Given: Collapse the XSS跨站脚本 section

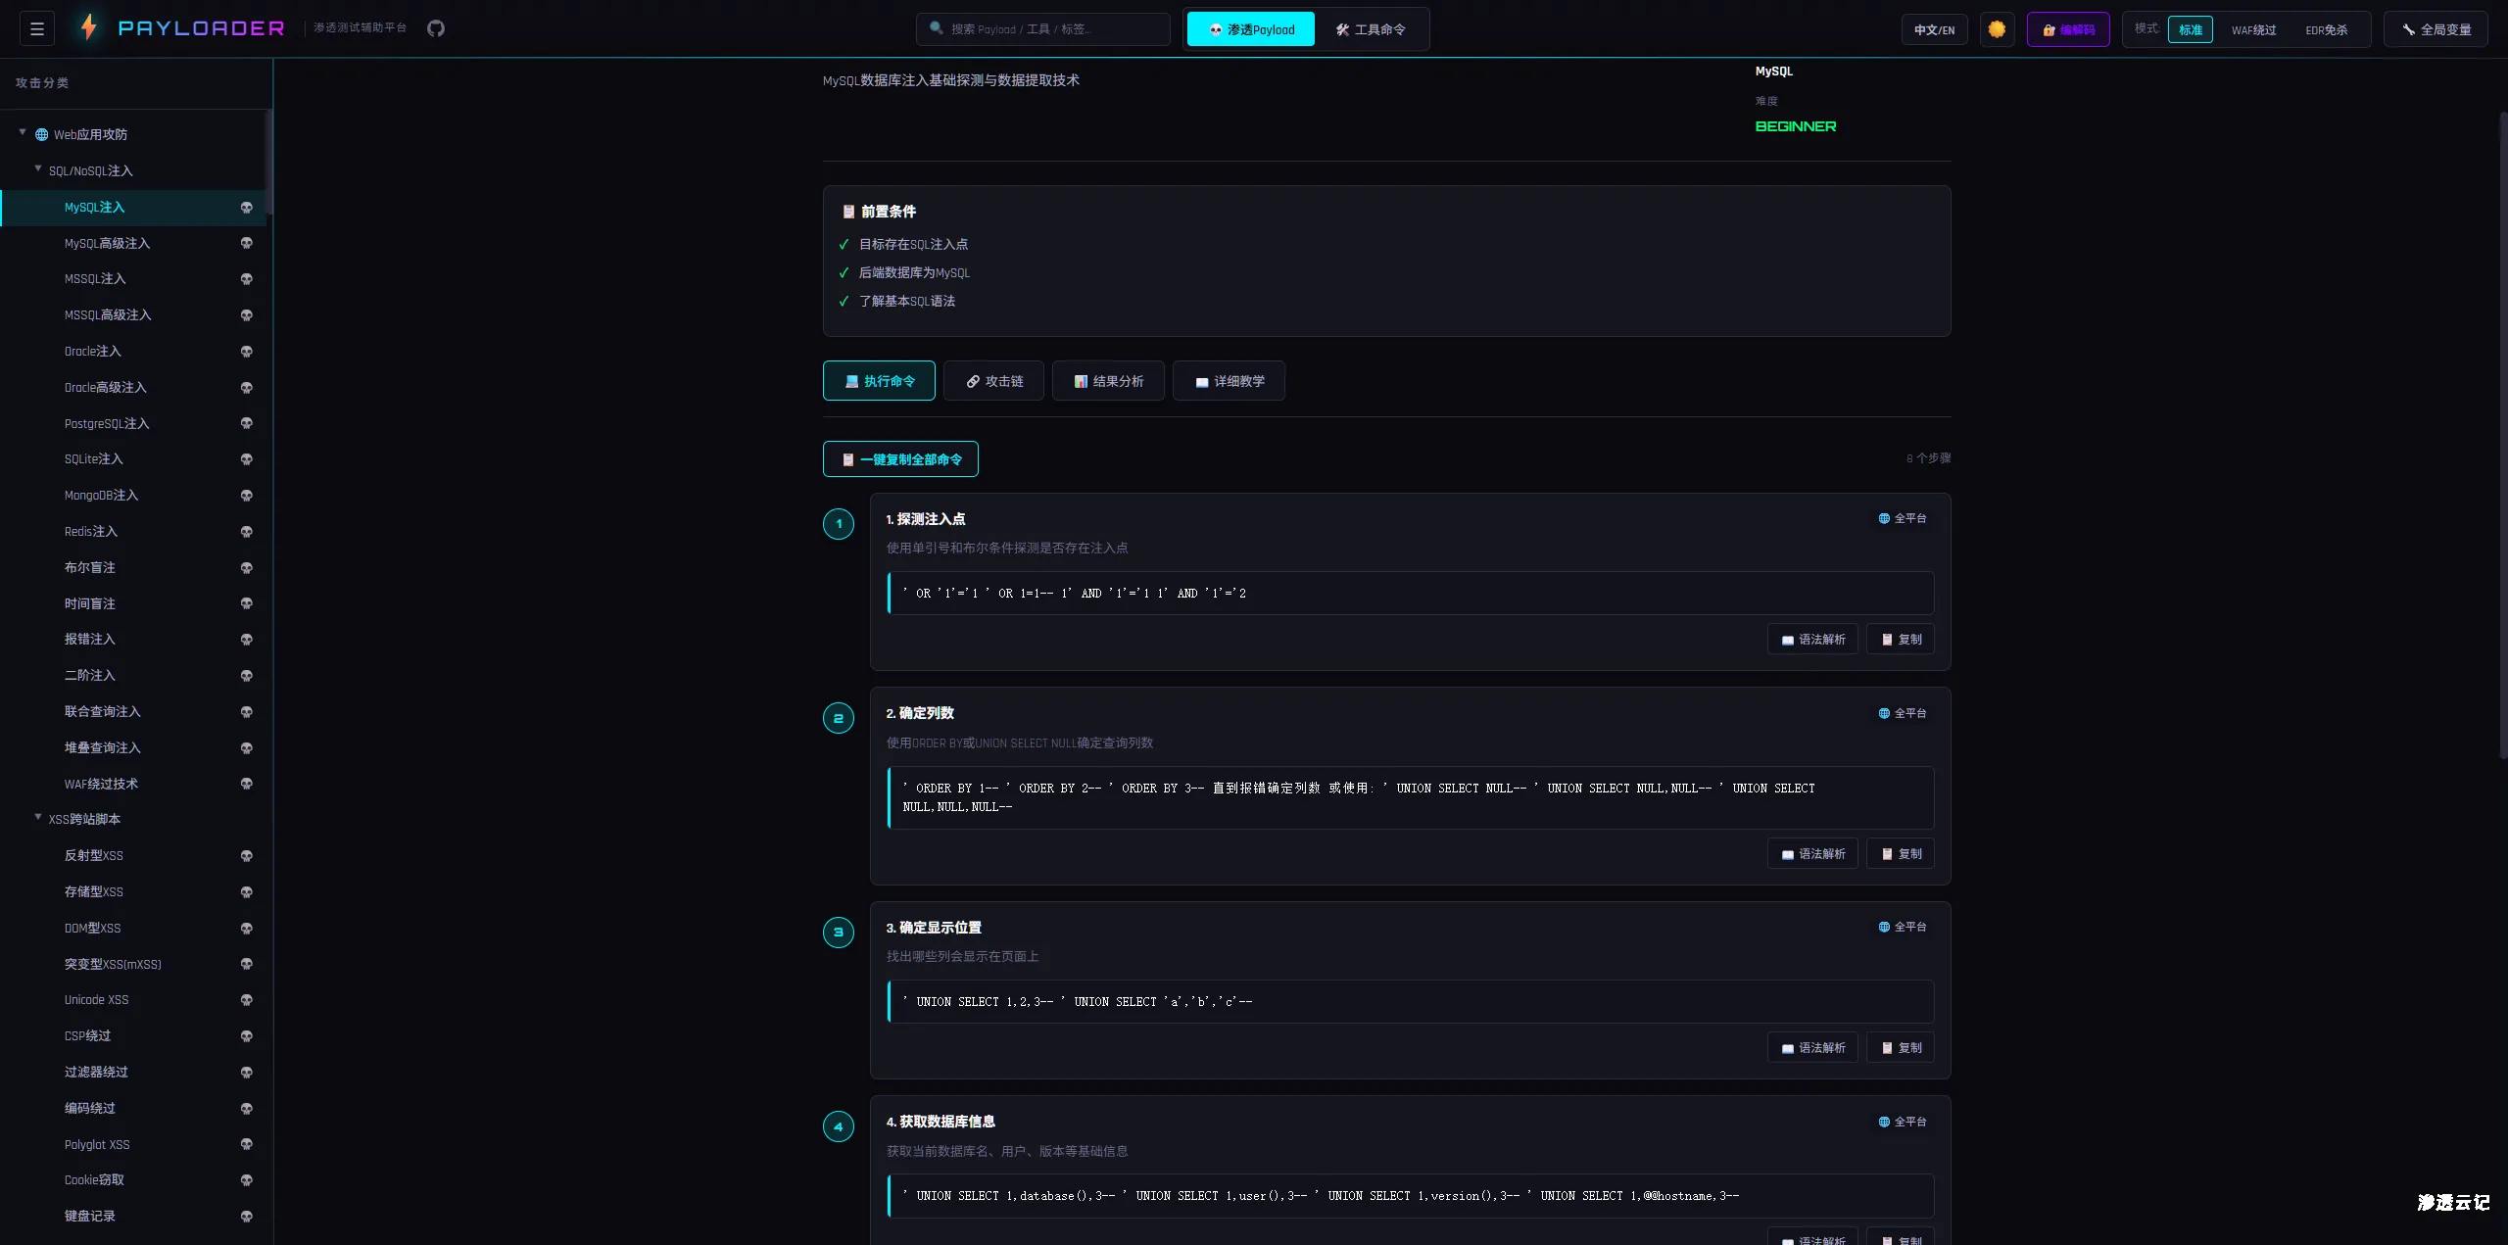Looking at the screenshot, I should (x=35, y=819).
